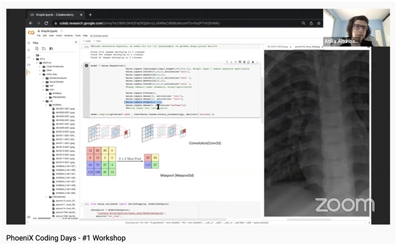Click the 'All changes saved' link
396x244 pixels.
[99, 36]
